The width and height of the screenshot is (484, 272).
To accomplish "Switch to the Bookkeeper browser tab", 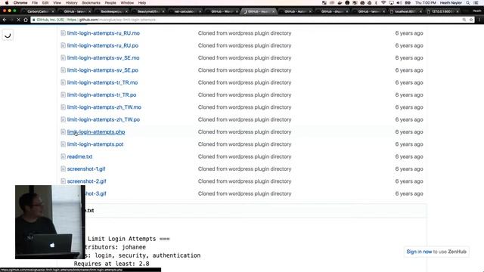I will (111, 11).
